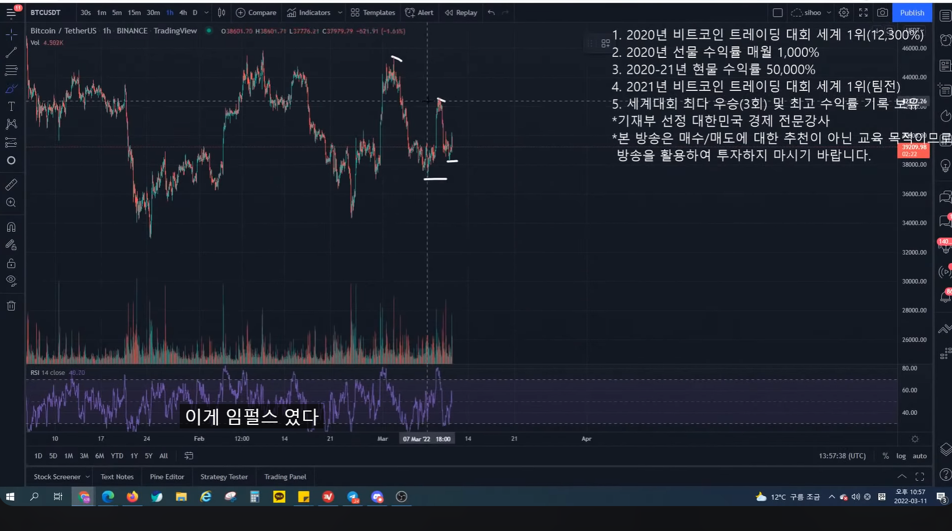This screenshot has width=952, height=531.
Task: Maximize the bottom panel
Action: pos(920,477)
